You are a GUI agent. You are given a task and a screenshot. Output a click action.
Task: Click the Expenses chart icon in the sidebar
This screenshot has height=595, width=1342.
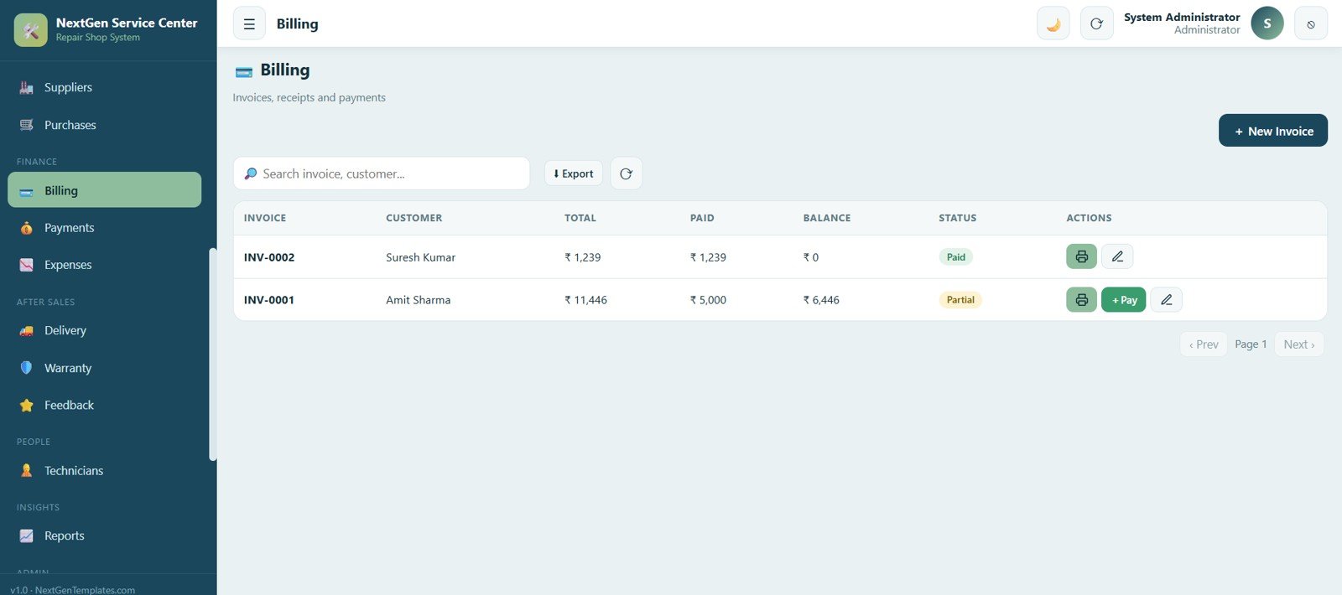pos(27,265)
